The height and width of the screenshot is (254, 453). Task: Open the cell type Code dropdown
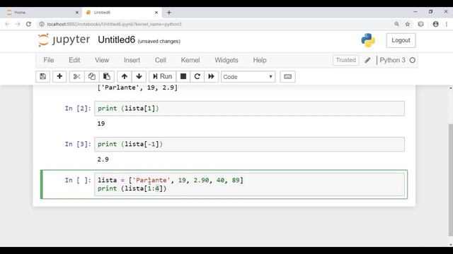coord(248,77)
